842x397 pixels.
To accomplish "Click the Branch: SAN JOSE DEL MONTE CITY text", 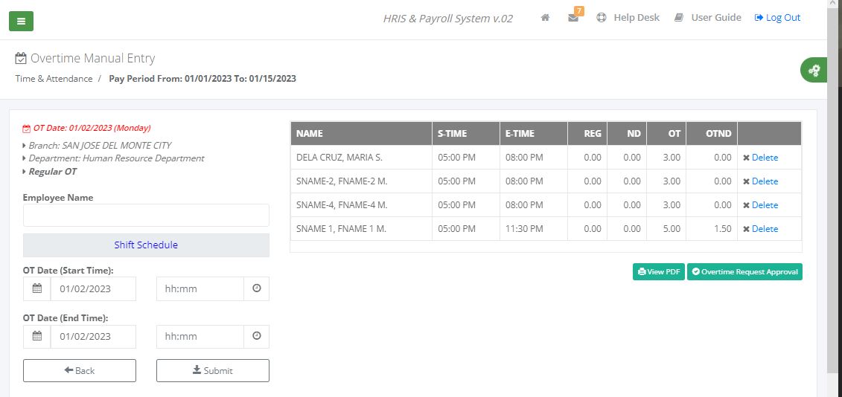I will 100,146.
